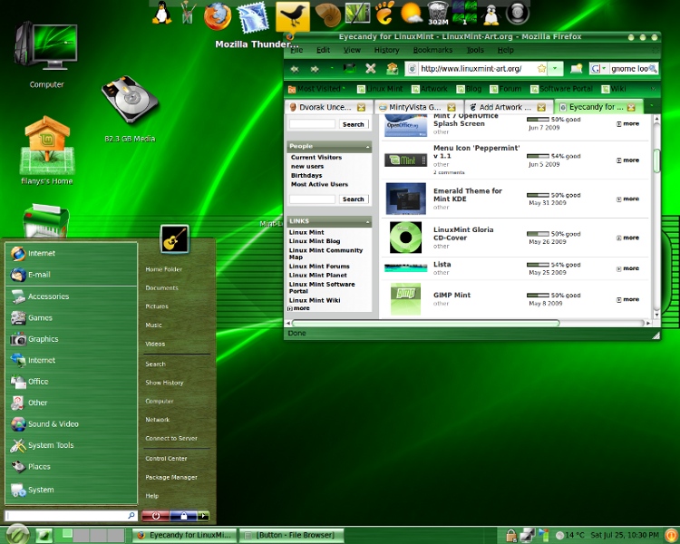Switch to Add Artwork tab

508,107
